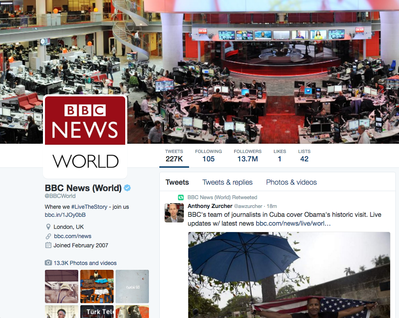Click the green retweet icon above the tweet
This screenshot has width=399, height=318.
[181, 198]
